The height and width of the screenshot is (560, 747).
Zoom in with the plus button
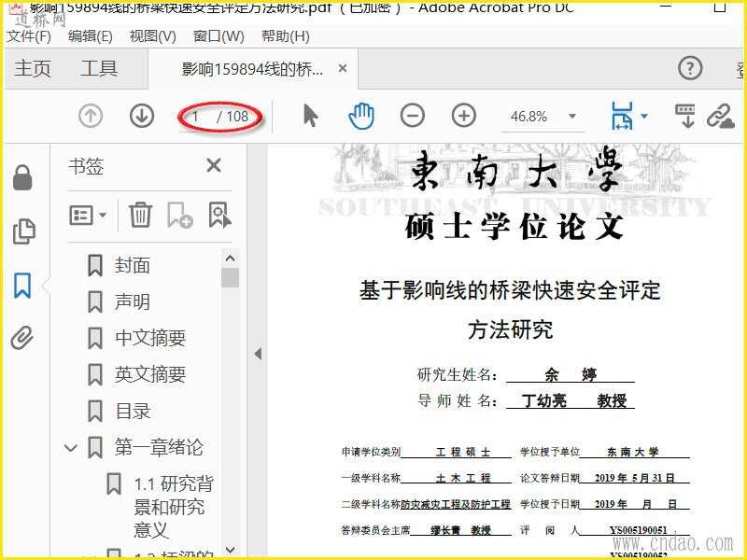pyautogui.click(x=463, y=116)
